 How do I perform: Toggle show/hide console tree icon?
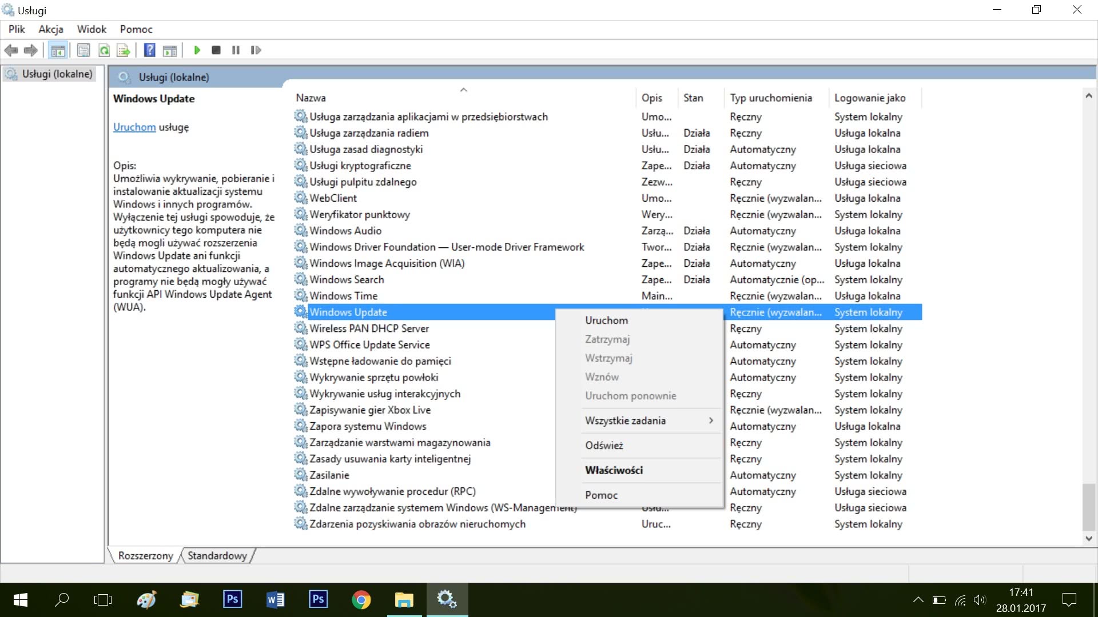tap(58, 50)
